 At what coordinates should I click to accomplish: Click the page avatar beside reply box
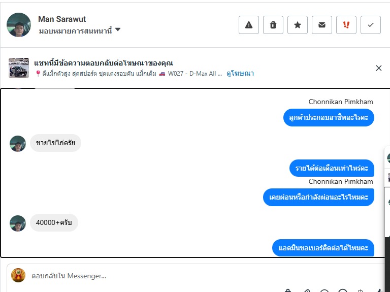coord(18,275)
